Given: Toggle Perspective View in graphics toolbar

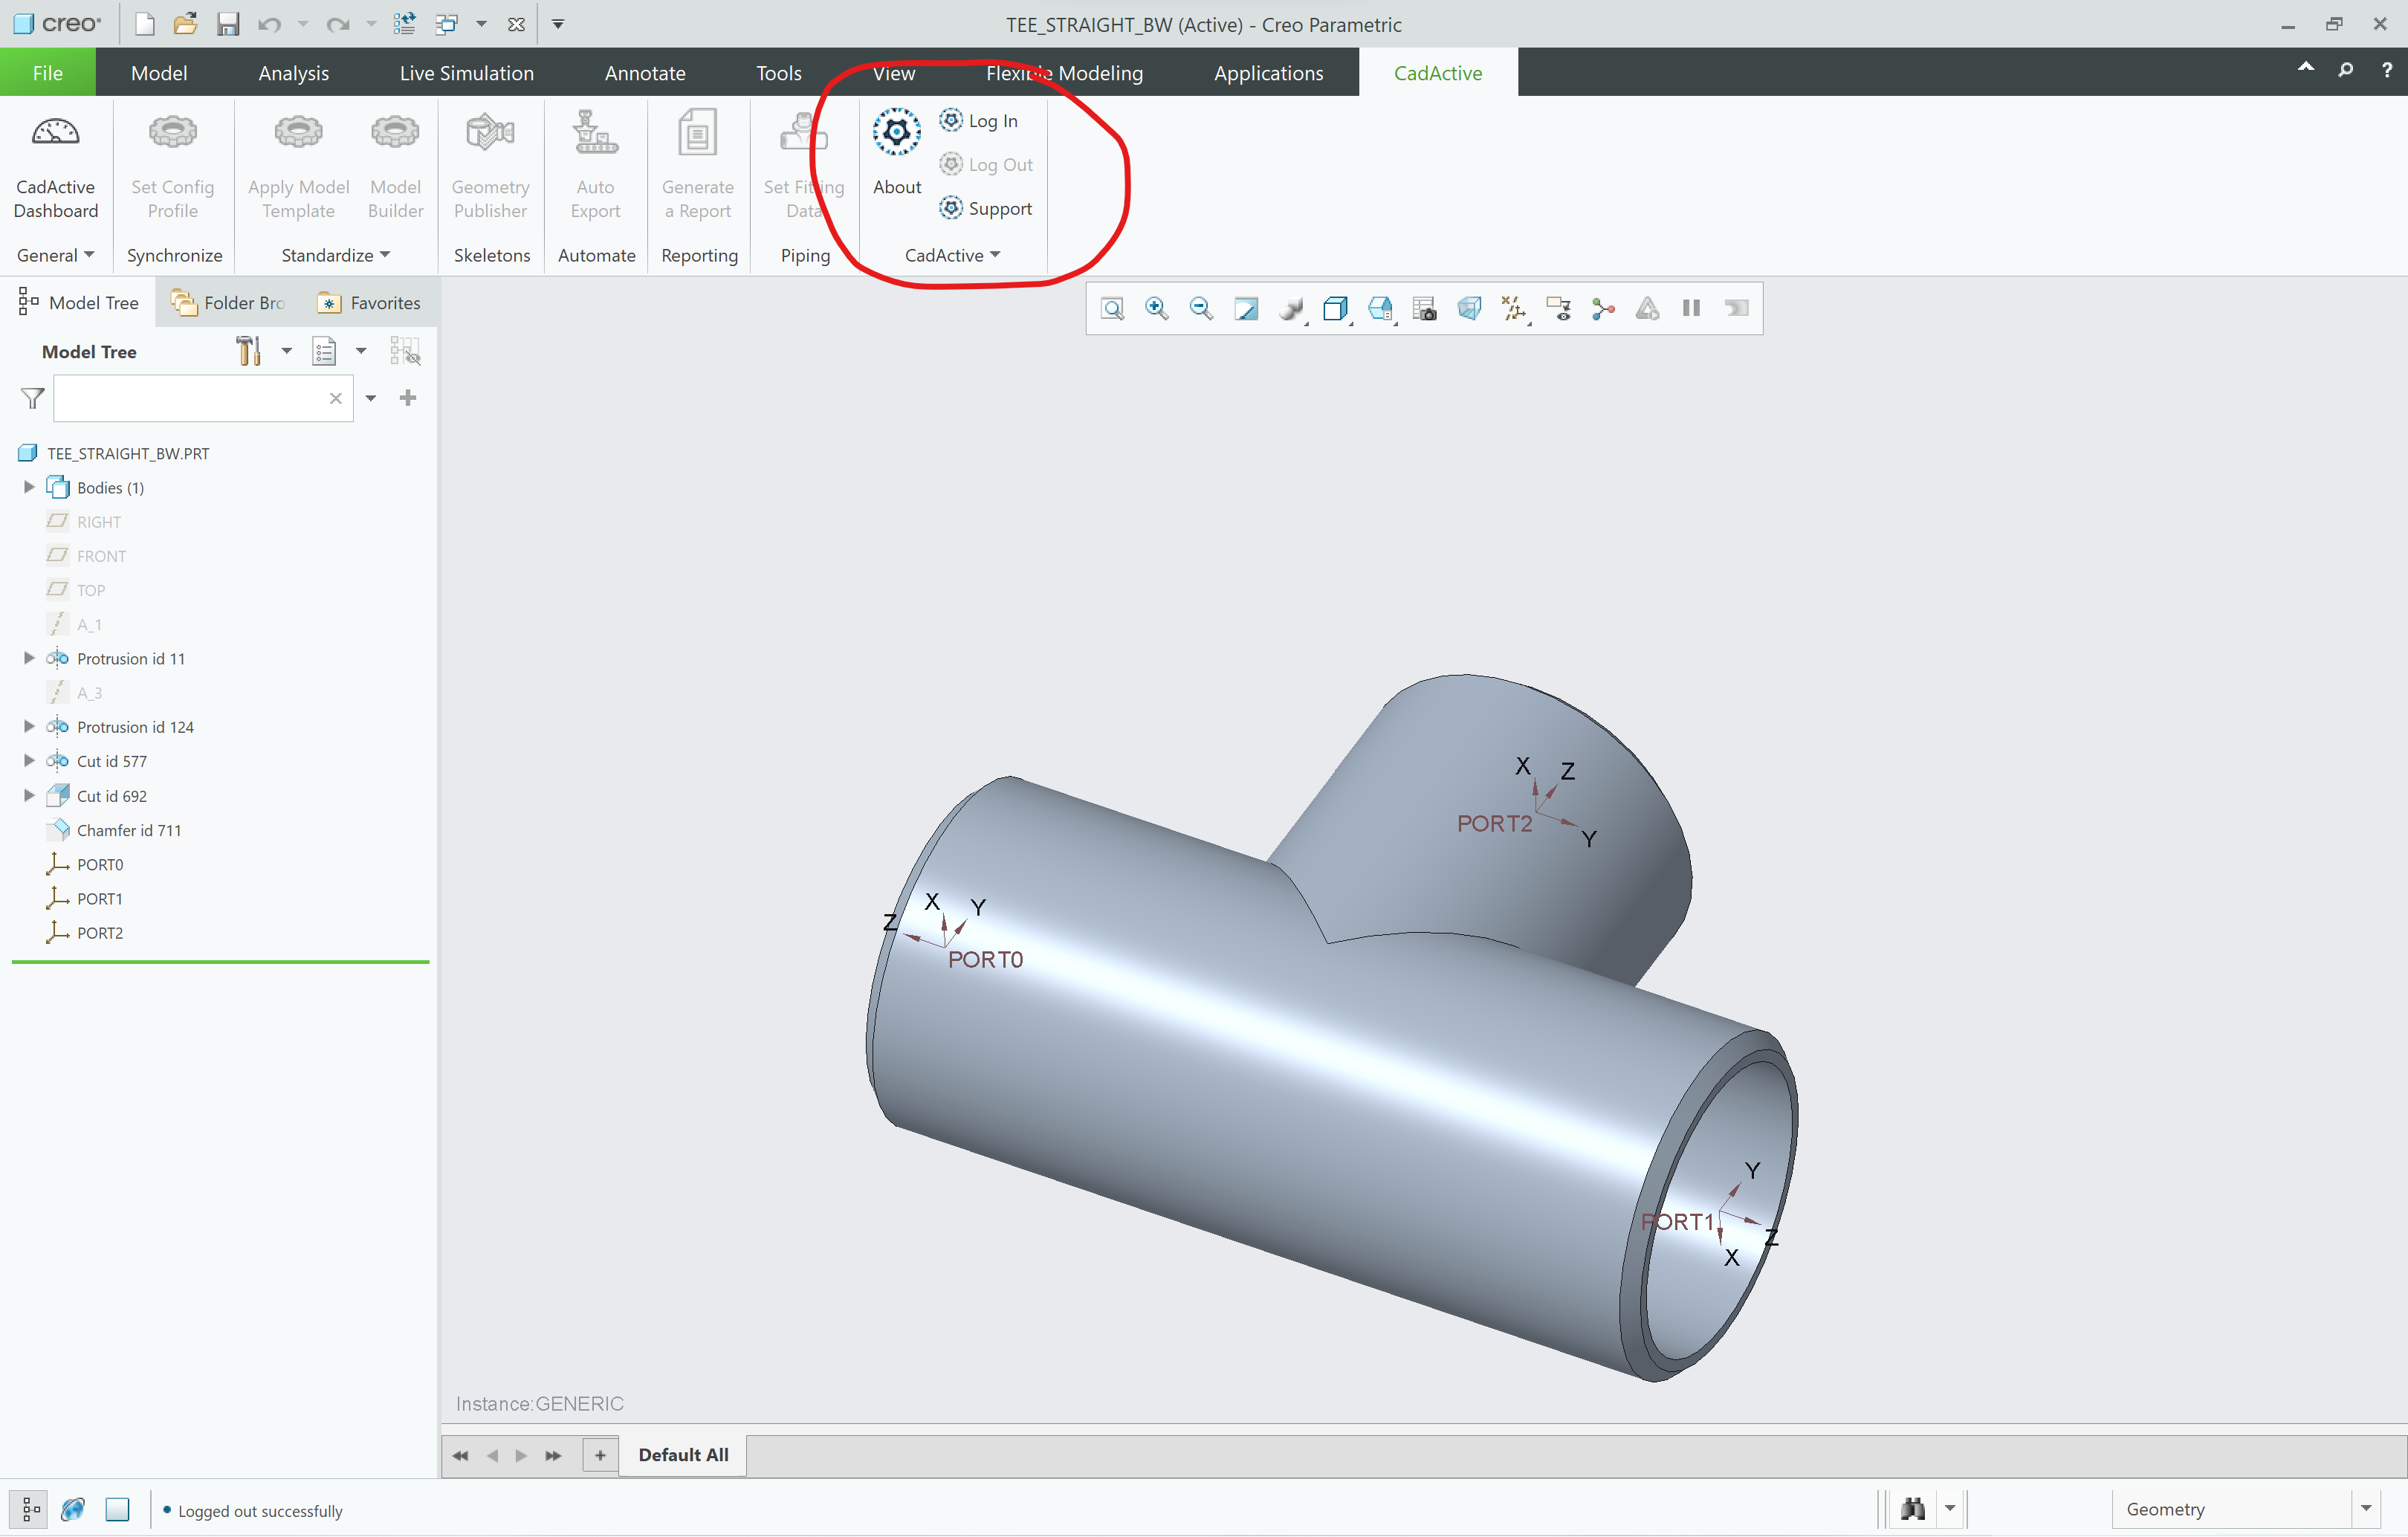Looking at the screenshot, I should tap(1469, 309).
